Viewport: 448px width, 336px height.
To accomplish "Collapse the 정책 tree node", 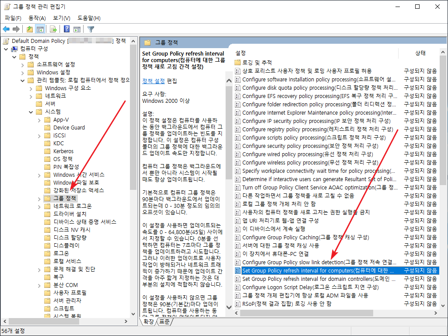I will [x=14, y=57].
